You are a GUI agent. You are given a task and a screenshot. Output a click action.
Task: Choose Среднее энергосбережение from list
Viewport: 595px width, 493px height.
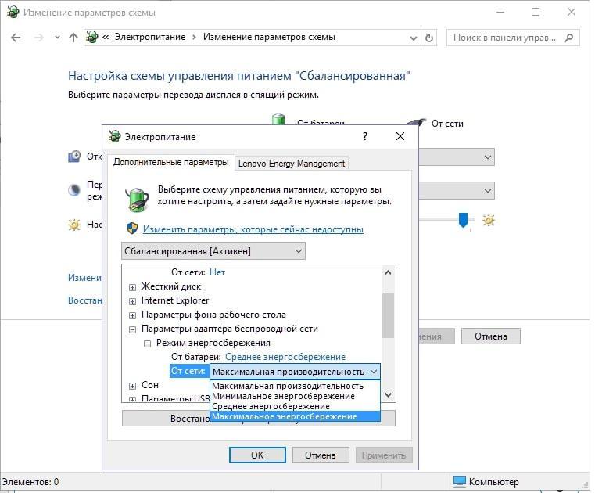[295, 406]
